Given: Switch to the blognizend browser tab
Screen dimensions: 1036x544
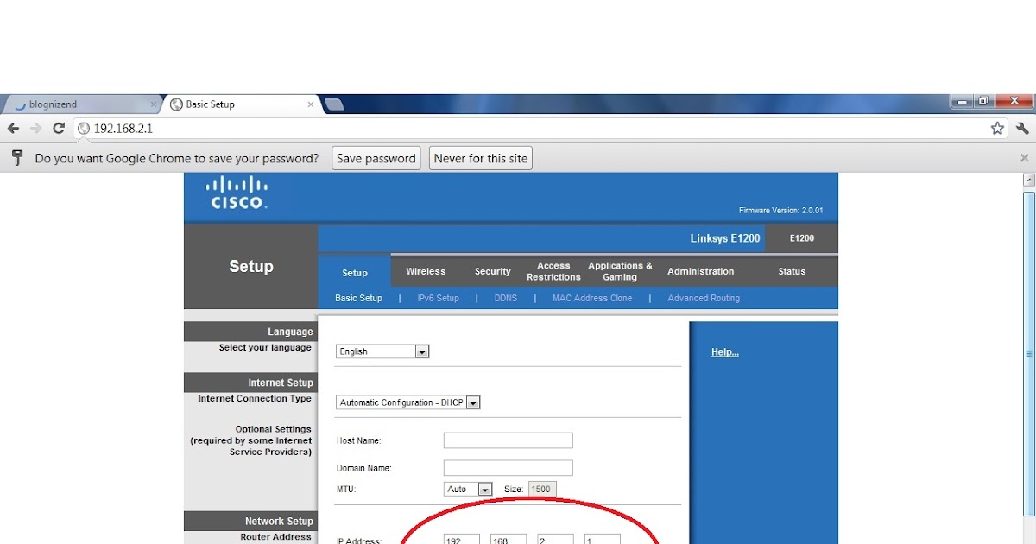Looking at the screenshot, I should [80, 104].
